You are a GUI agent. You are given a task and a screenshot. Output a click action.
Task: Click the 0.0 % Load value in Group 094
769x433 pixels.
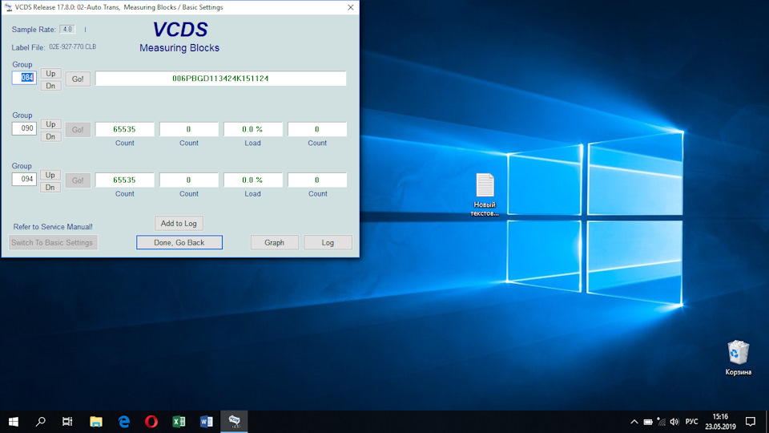pyautogui.click(x=252, y=180)
